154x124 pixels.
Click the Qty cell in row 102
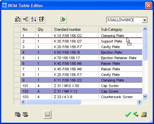click(x=44, y=91)
